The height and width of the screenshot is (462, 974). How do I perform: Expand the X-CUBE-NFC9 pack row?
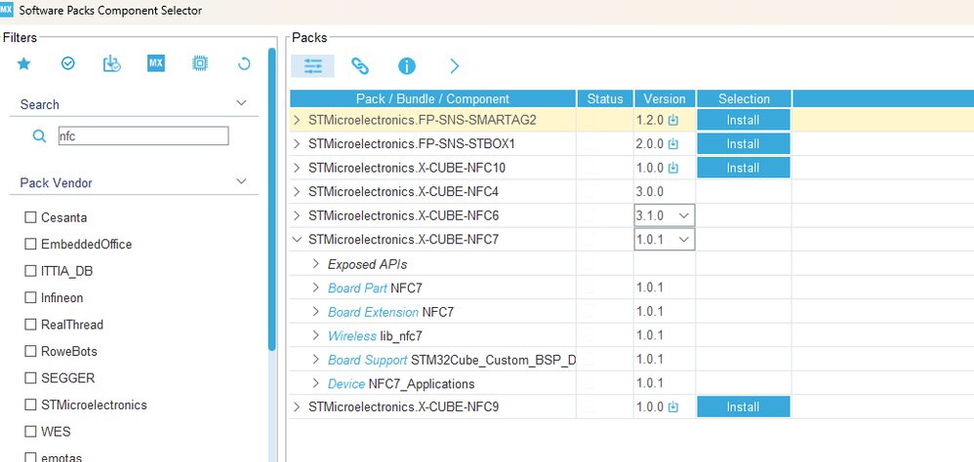coord(297,407)
